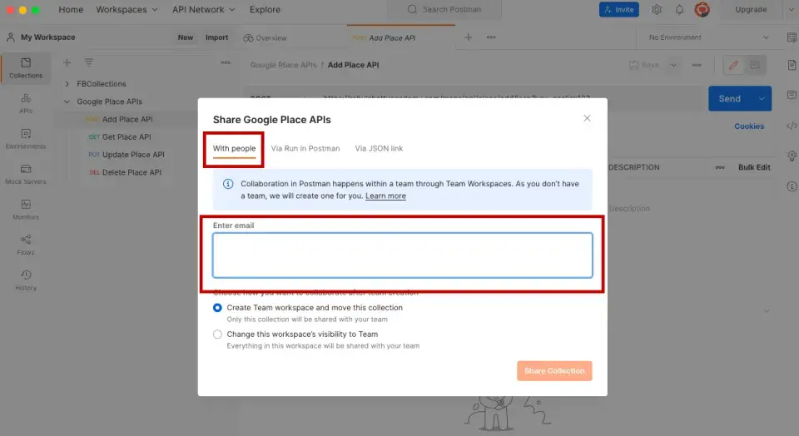This screenshot has height=436, width=799.
Task: Click the My Workspace title
Action: pyautogui.click(x=48, y=37)
